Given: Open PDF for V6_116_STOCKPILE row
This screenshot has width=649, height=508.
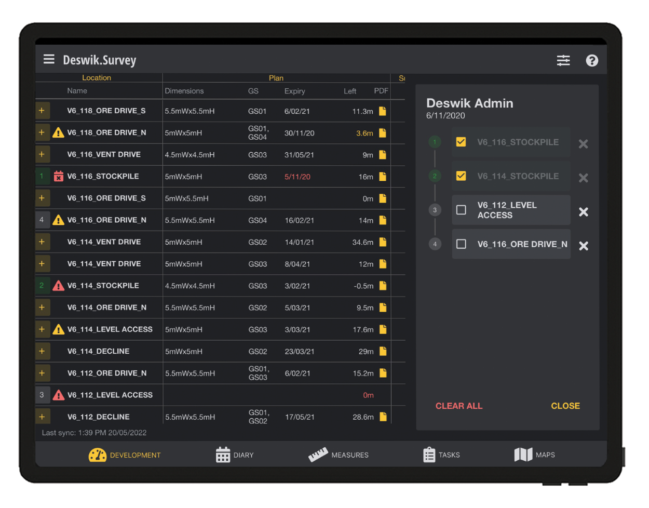Looking at the screenshot, I should [x=383, y=177].
